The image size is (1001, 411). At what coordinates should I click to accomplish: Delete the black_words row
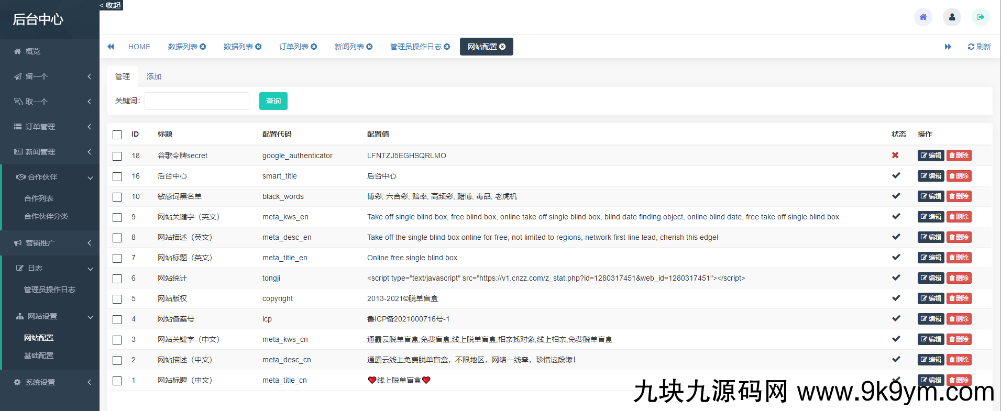[x=959, y=196]
